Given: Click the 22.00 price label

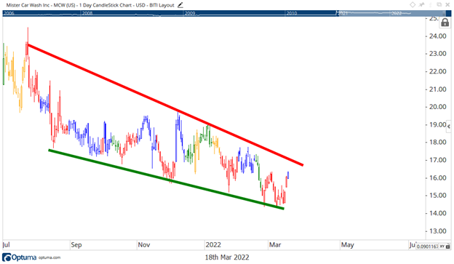Looking at the screenshot, I should pyautogui.click(x=437, y=71).
